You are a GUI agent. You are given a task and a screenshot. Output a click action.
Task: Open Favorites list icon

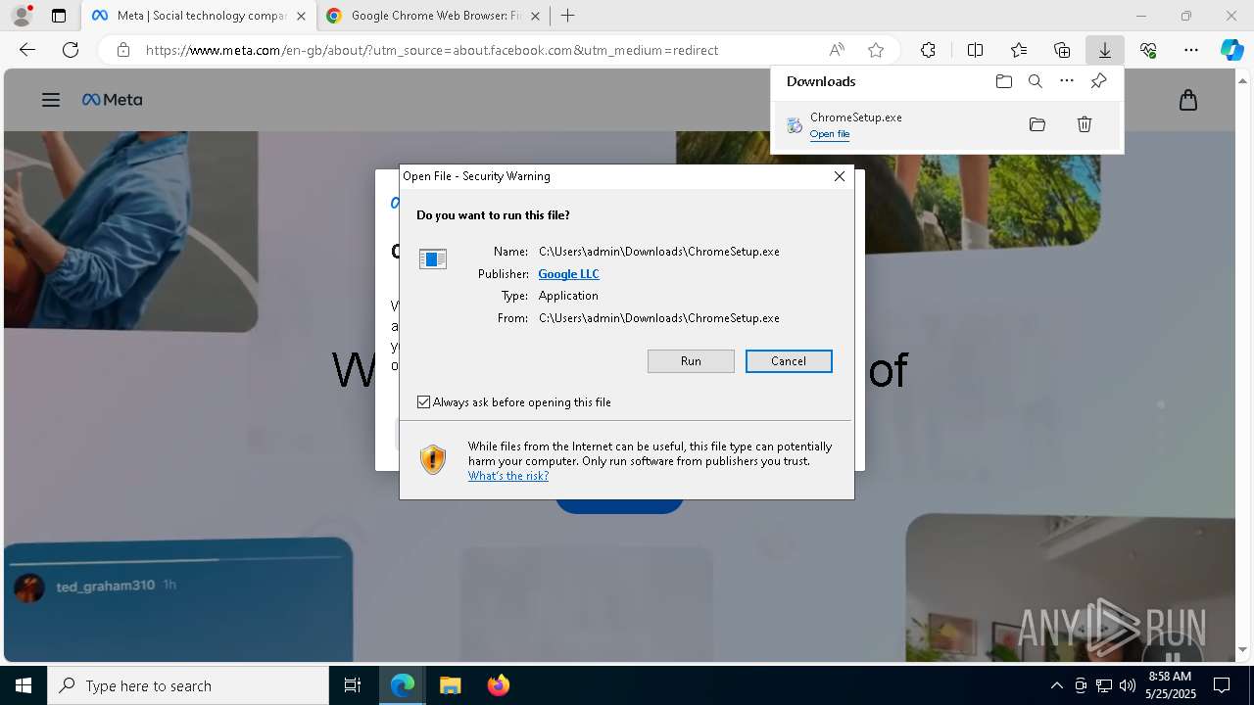coord(1019,50)
